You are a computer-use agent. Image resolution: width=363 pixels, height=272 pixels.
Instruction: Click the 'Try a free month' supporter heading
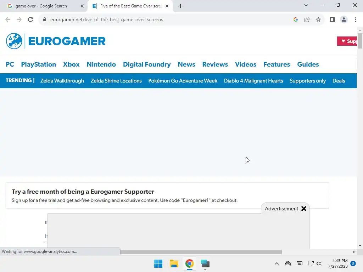pyautogui.click(x=83, y=192)
